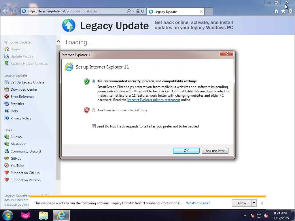Image resolution: width=295 pixels, height=221 pixels.
Task: Click the sidebar scroll up arrow
Action: point(58,41)
